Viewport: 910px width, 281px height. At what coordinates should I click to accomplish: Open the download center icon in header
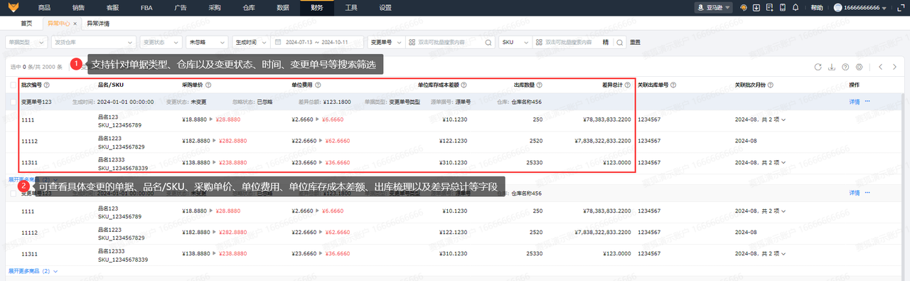coord(756,8)
